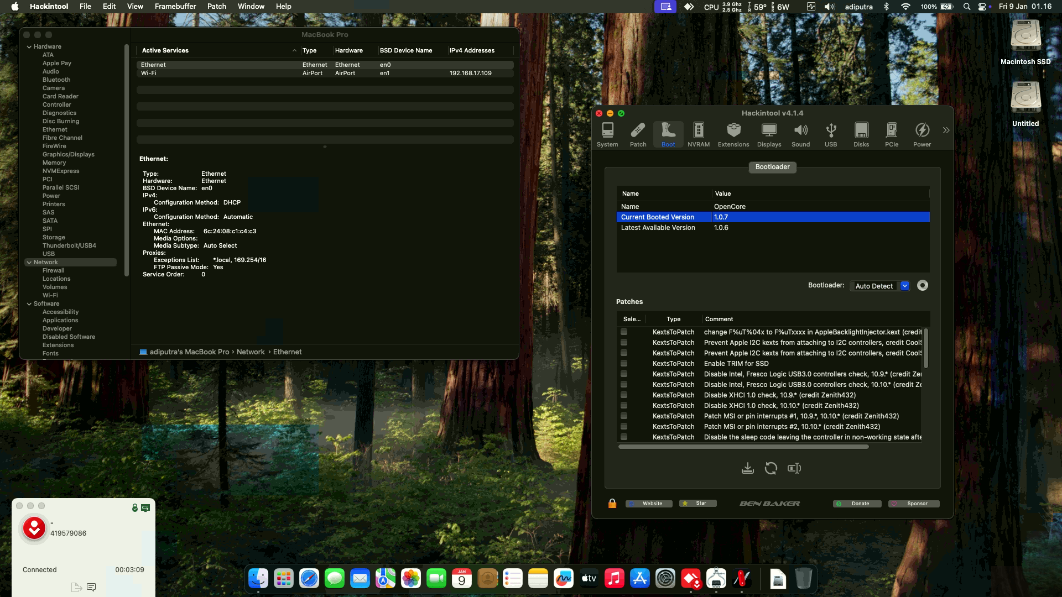
Task: Click the refresh icon below patches
Action: click(x=771, y=468)
